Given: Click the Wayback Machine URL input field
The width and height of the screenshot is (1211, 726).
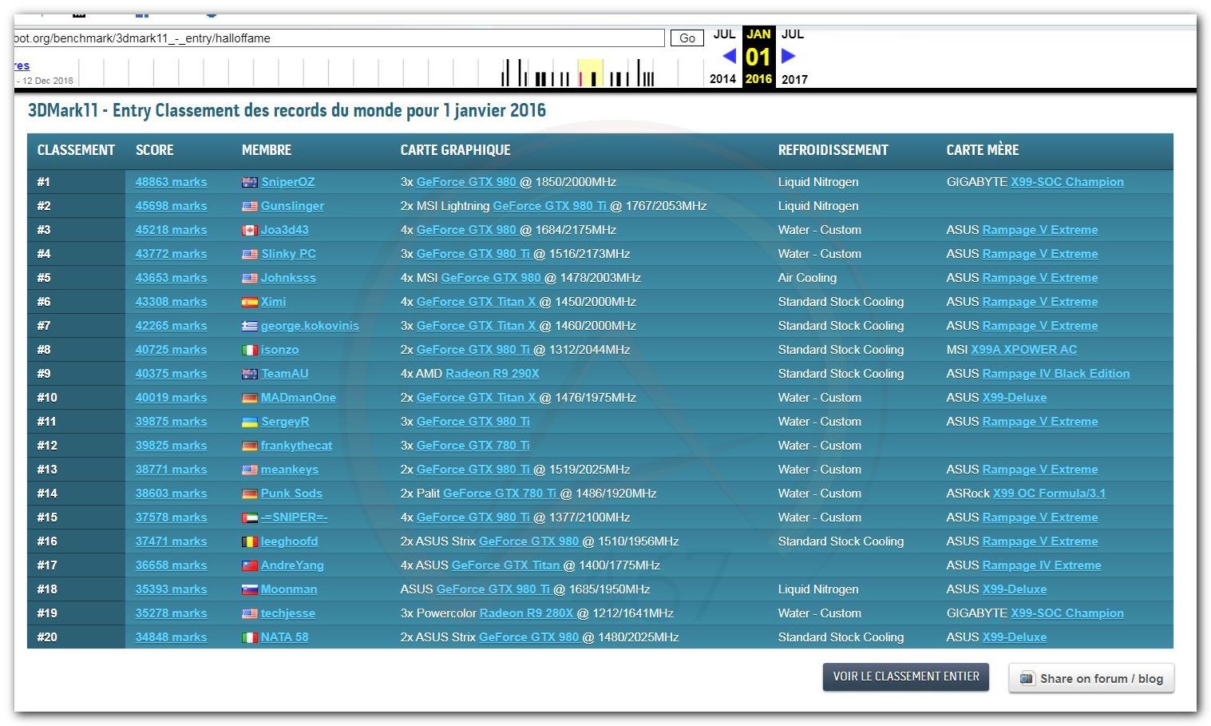Looking at the screenshot, I should click(338, 38).
